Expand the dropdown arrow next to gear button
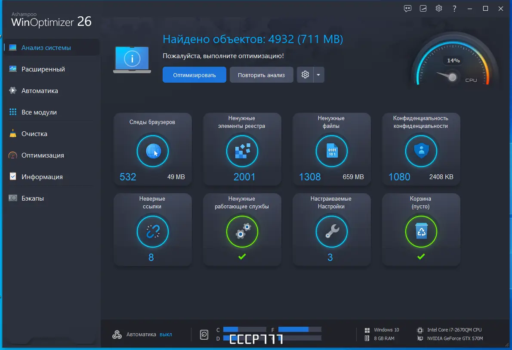512x350 pixels. pos(319,74)
